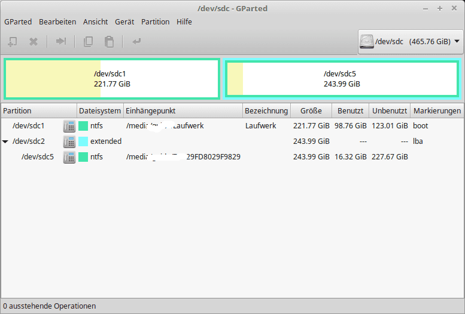Click the '221.77 GiB' size cell in table

coord(311,126)
